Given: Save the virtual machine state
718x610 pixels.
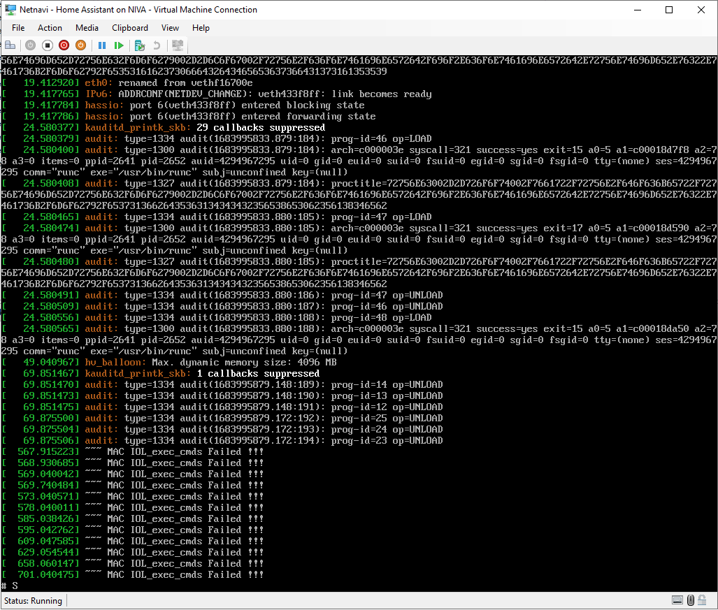Looking at the screenshot, I should (81, 45).
